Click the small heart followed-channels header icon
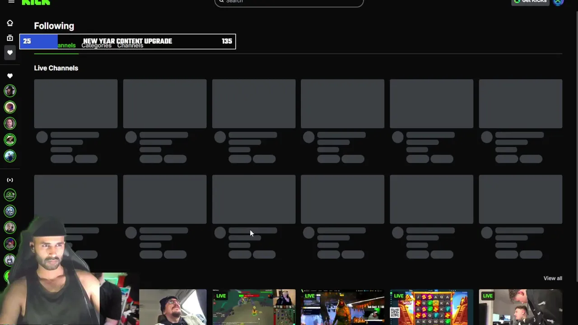This screenshot has height=325, width=578. 10,76
